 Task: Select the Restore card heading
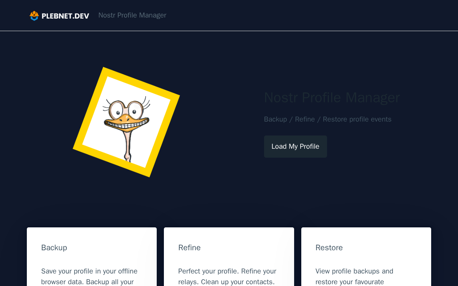[x=329, y=248]
